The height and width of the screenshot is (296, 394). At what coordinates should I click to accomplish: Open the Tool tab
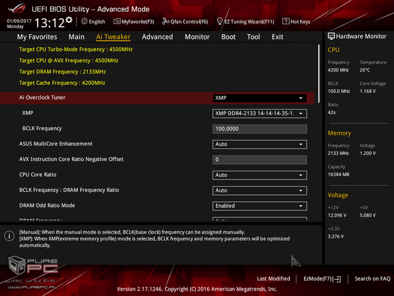point(253,37)
